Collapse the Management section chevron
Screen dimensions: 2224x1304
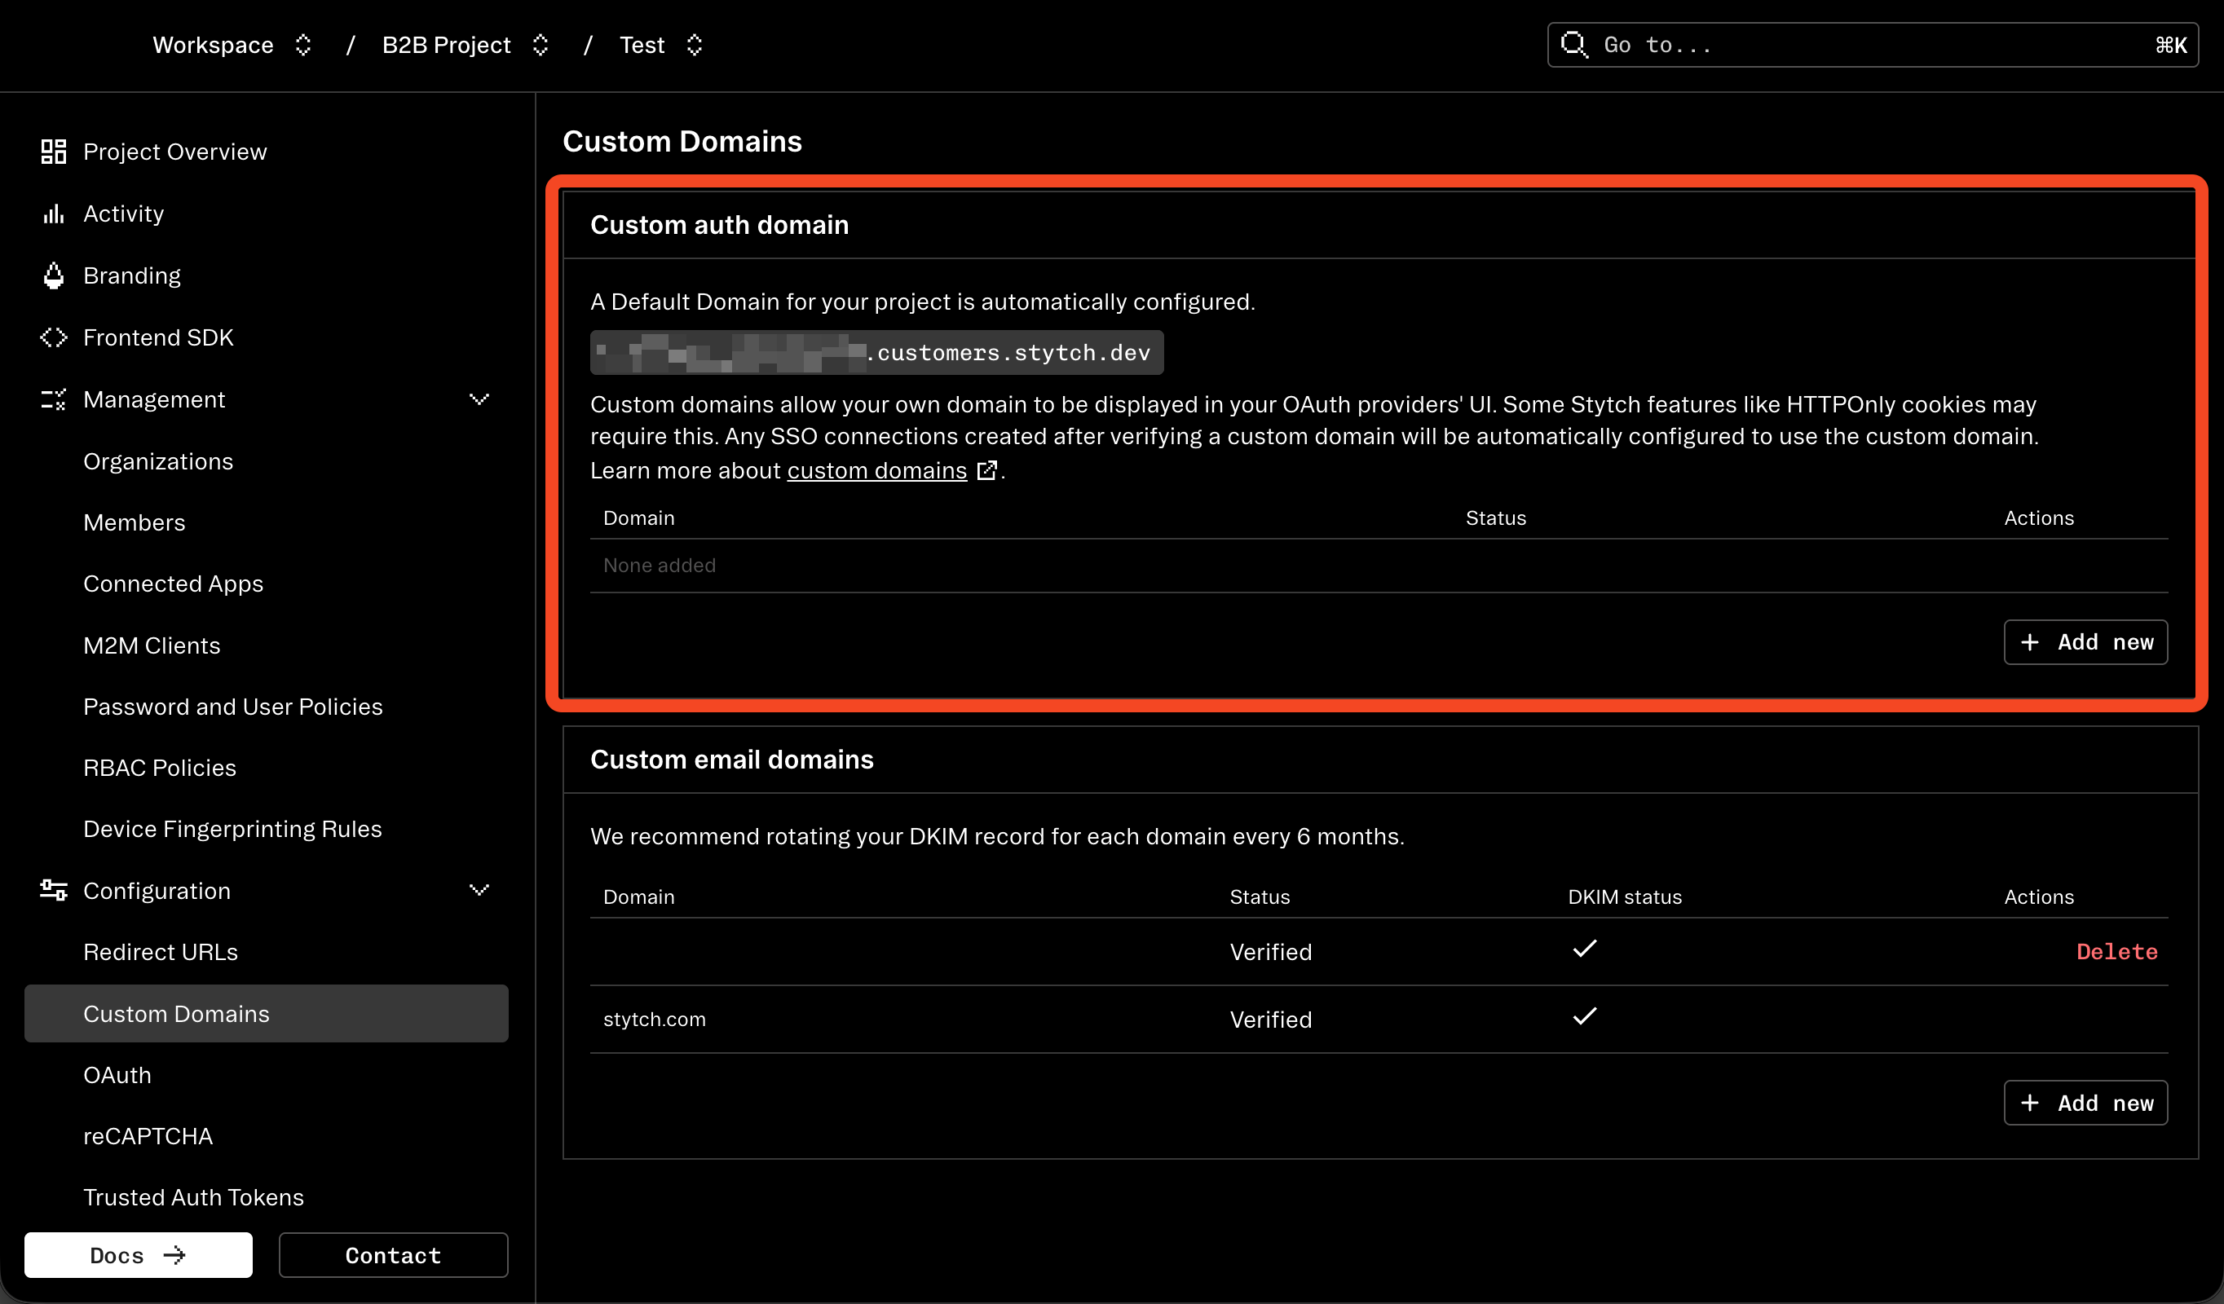(x=479, y=399)
